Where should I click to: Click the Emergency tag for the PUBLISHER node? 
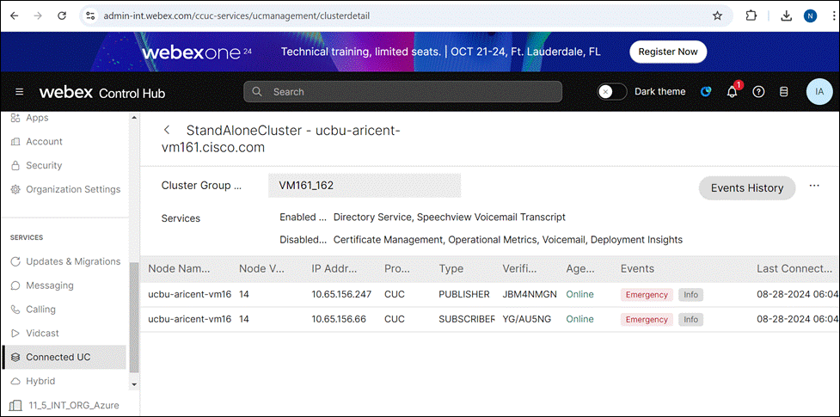[x=647, y=295]
